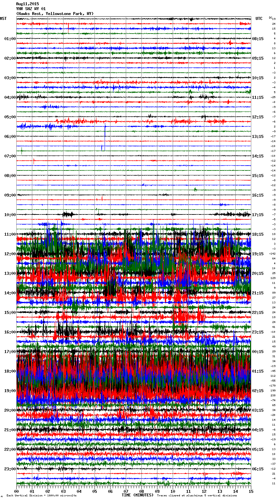Select the MST time label '01:00'
The height and width of the screenshot is (500, 277).
pyautogui.click(x=10, y=39)
